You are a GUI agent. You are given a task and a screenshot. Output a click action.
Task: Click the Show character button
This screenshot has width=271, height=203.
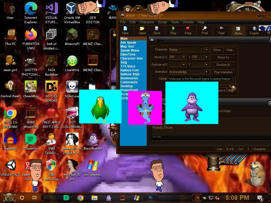click(x=217, y=50)
